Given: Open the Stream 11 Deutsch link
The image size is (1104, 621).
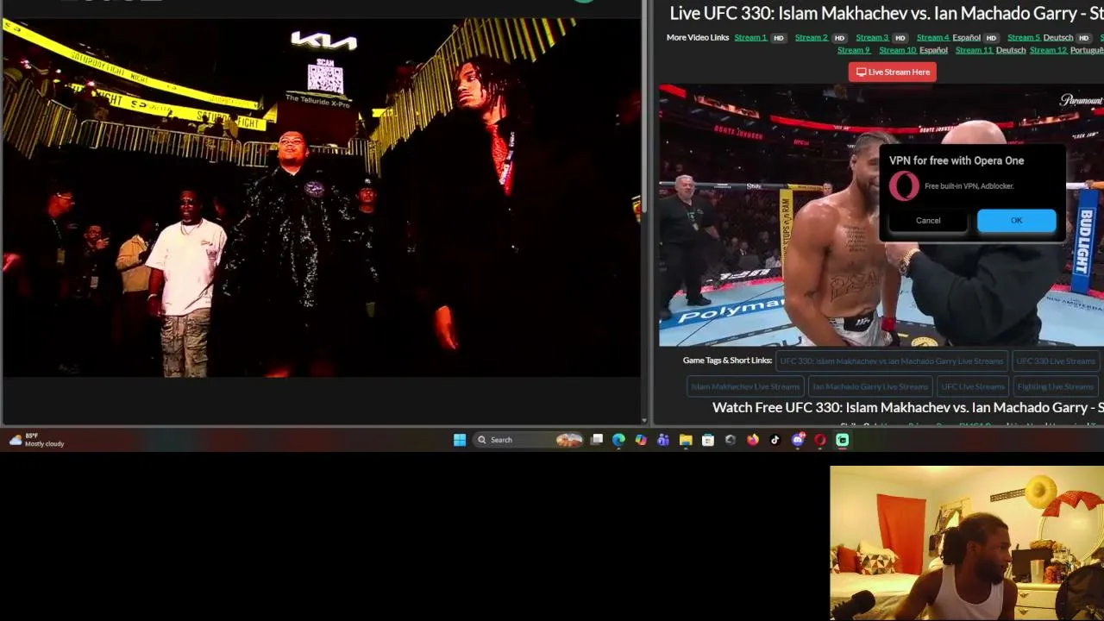Looking at the screenshot, I should [990, 50].
